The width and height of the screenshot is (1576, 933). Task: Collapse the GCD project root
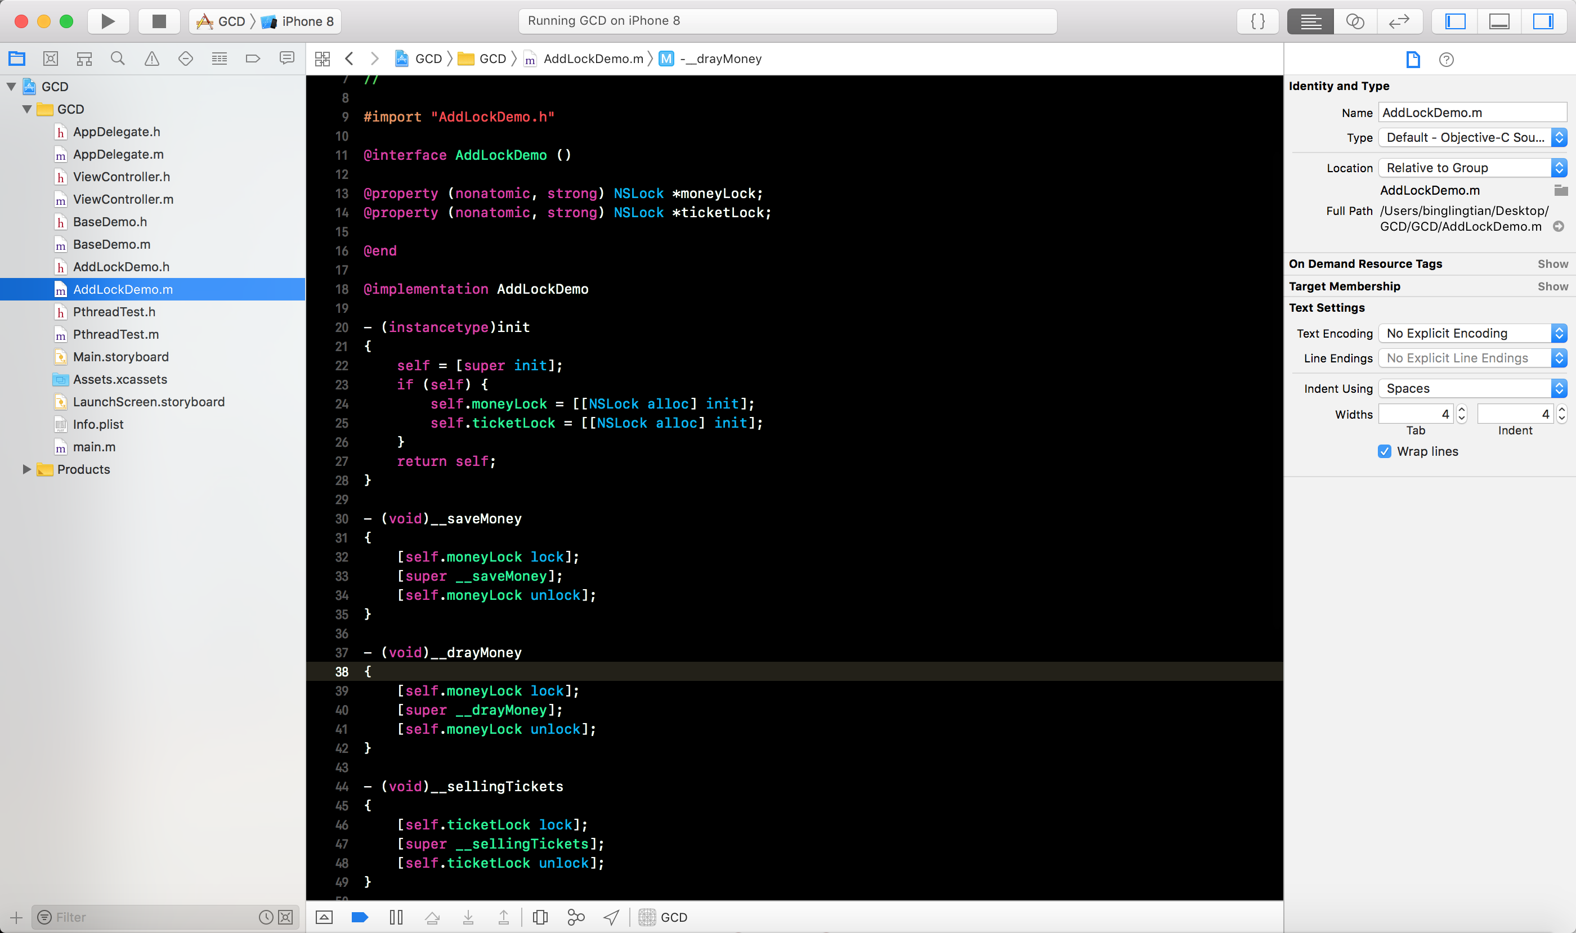[x=11, y=86]
